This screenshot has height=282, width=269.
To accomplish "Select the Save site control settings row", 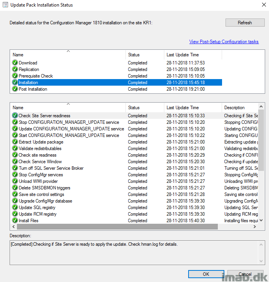I will pos(134,194).
